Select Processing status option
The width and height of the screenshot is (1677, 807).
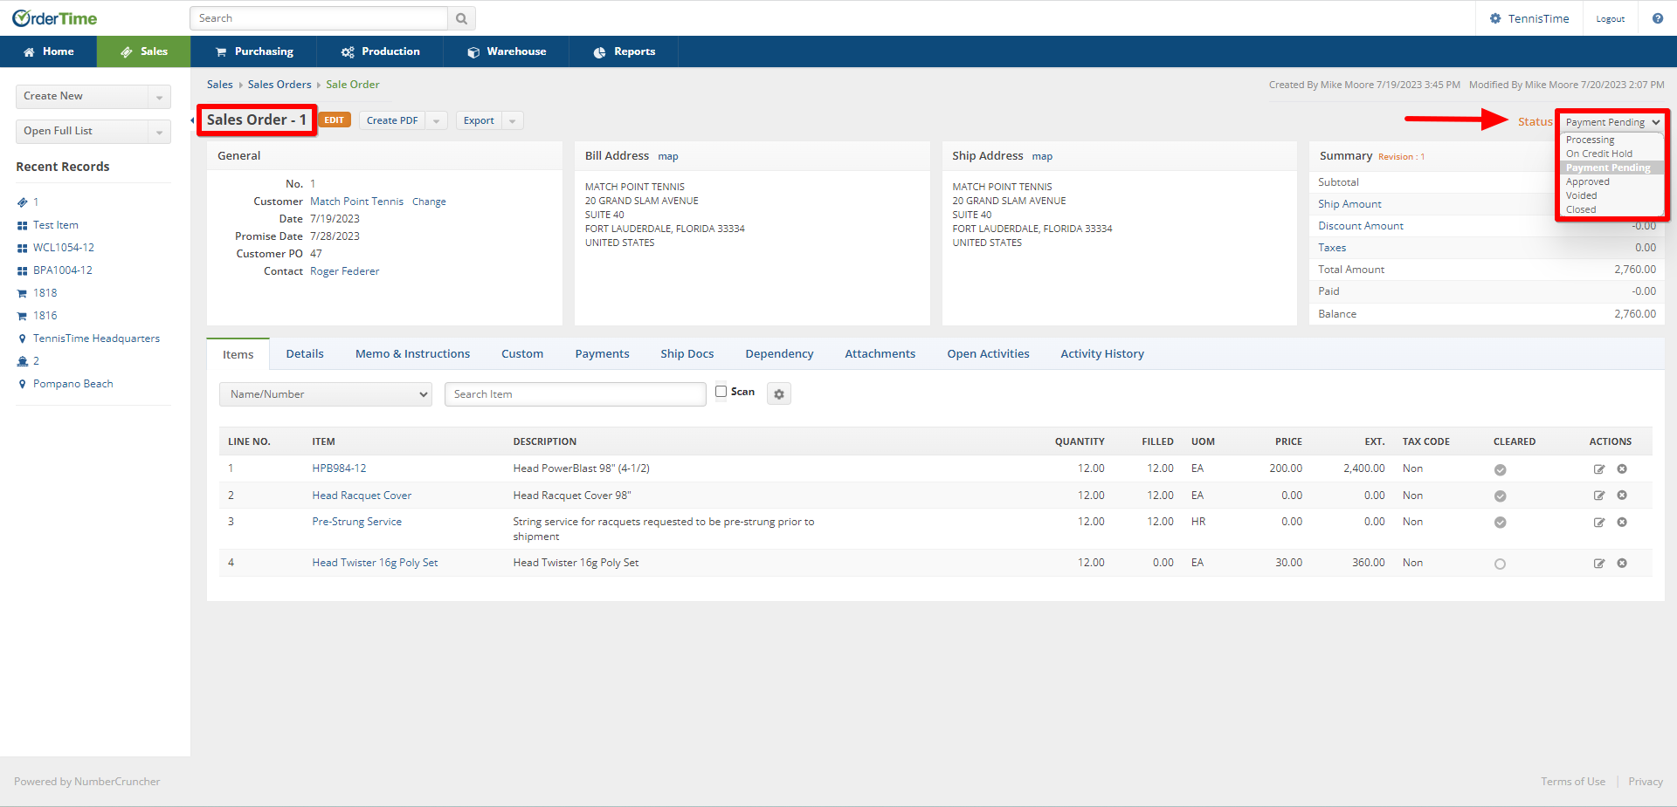[x=1590, y=140]
